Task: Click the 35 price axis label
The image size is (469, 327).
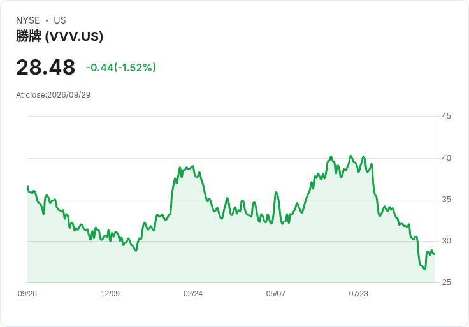Action: pos(446,200)
